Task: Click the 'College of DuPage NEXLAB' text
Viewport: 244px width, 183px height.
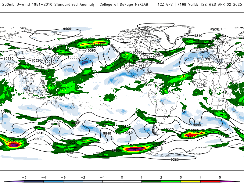Action: pos(124,4)
